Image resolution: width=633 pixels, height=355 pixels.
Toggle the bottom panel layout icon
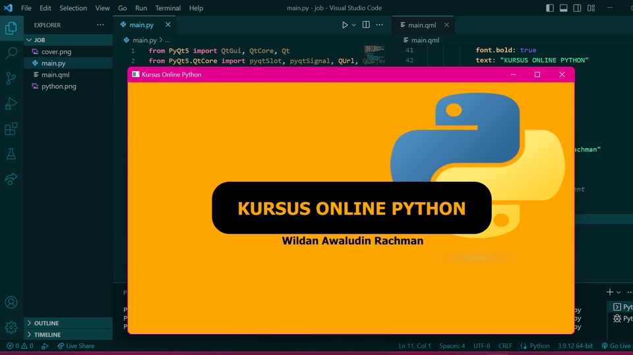tap(564, 8)
